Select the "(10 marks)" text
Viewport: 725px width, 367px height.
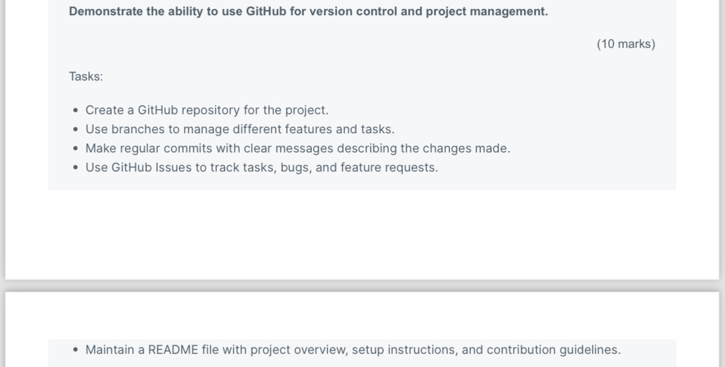pos(626,44)
